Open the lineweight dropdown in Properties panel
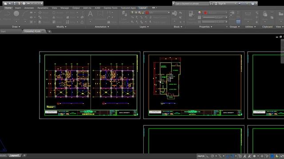The image size is (284, 159). (x=226, y=17)
